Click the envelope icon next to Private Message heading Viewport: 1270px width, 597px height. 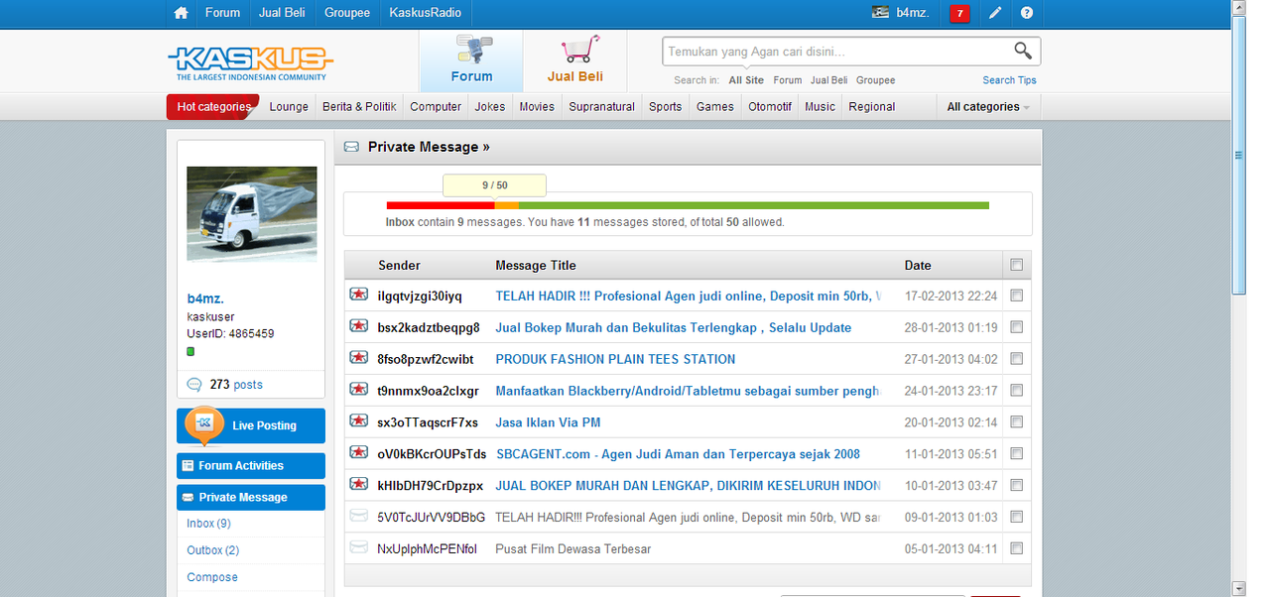(x=351, y=147)
